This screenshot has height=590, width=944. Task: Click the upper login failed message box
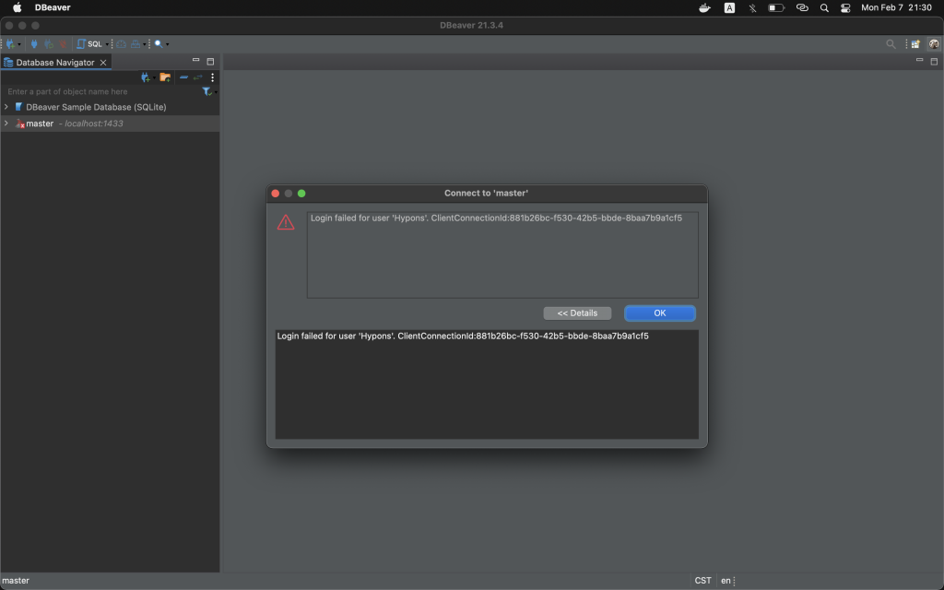point(502,254)
